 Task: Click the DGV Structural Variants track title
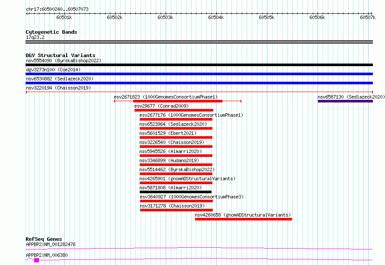tap(61, 55)
